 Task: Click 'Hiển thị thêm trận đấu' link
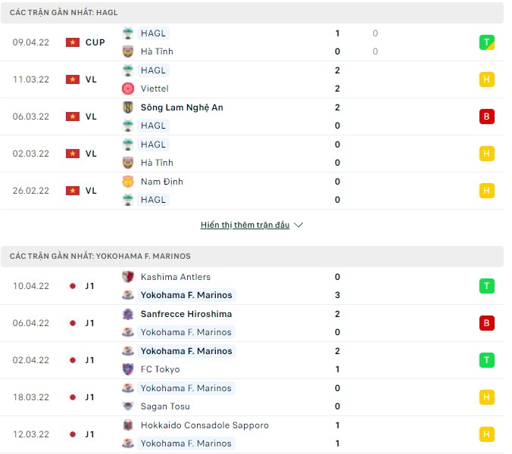pyautogui.click(x=245, y=225)
